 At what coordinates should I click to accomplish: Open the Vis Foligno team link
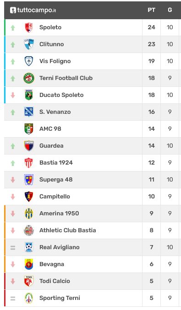[x=55, y=61]
